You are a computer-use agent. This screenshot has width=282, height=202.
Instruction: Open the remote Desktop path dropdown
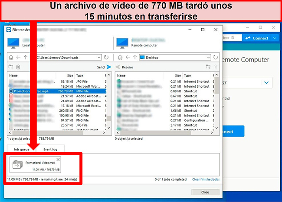click(208, 57)
